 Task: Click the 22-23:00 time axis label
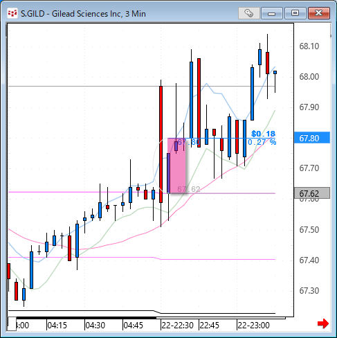pos(253,326)
